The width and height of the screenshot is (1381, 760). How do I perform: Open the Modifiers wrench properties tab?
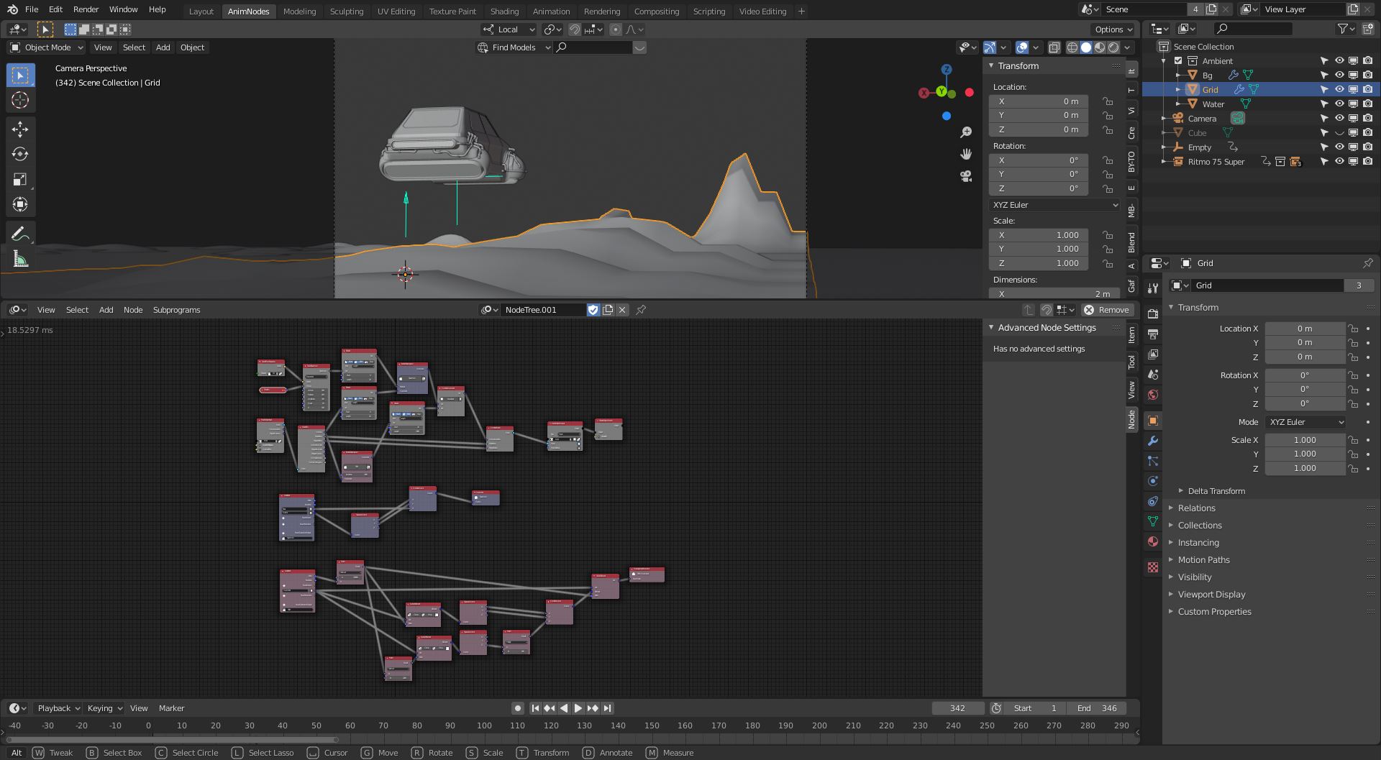pos(1153,441)
